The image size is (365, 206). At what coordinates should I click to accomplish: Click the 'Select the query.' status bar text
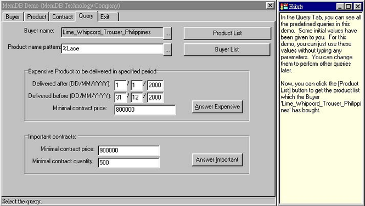[21, 201]
